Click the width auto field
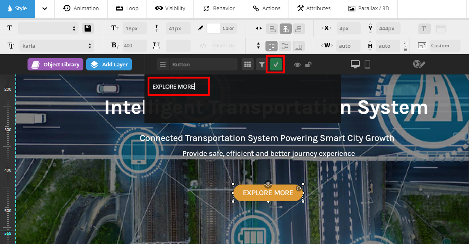Viewport: 469px width, 244px height. tap(348, 46)
